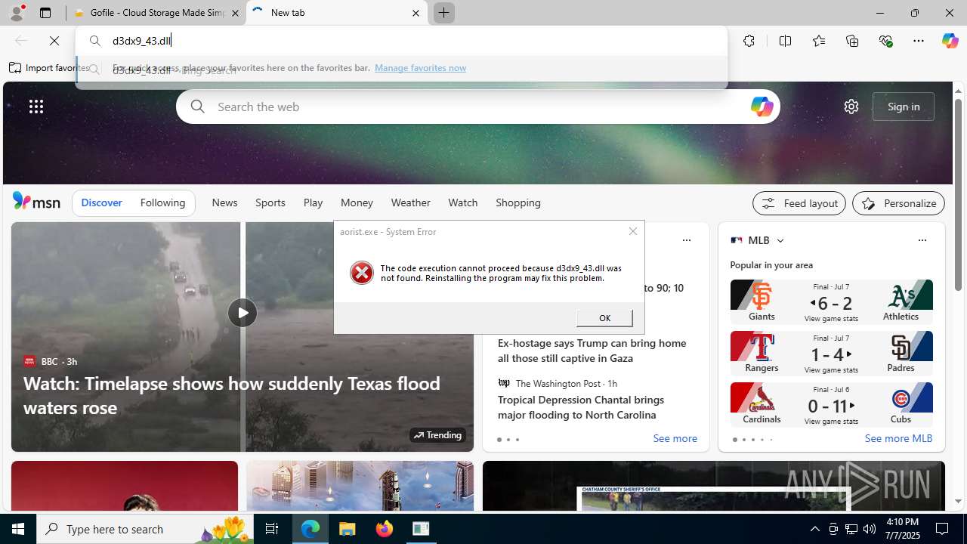This screenshot has height=544, width=967.
Task: Open Copilot icon in search box
Action: [x=762, y=107]
